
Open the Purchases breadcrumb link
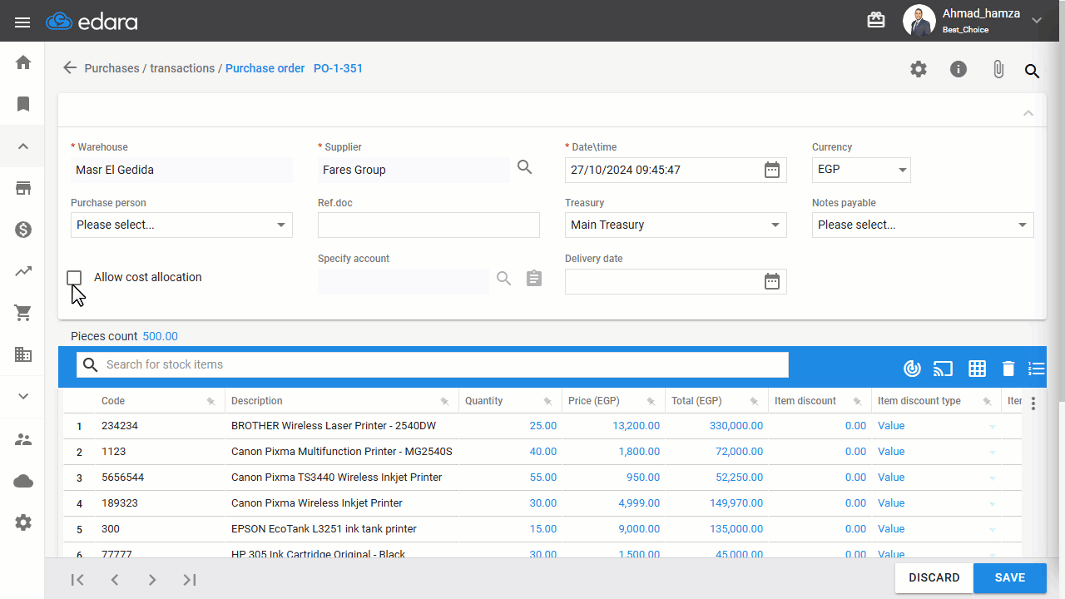click(x=111, y=68)
